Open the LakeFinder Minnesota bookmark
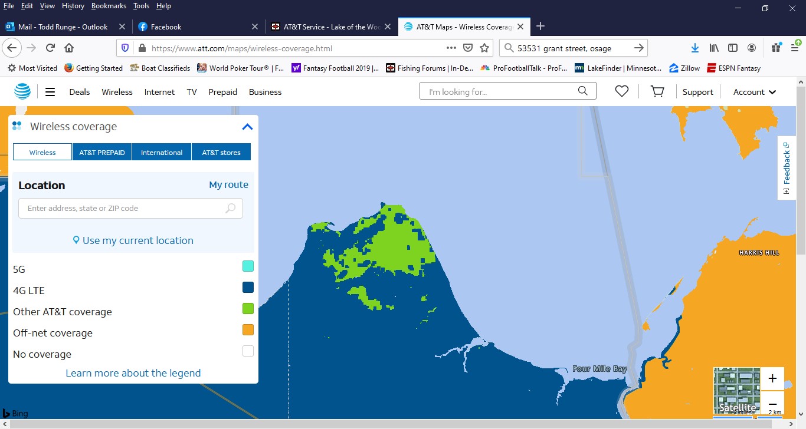Viewport: 806px width, 429px height. (618, 68)
